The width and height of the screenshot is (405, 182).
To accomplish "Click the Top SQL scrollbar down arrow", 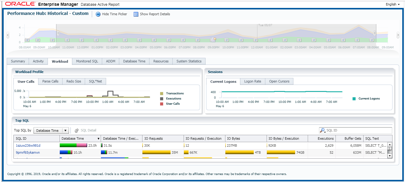I will coord(390,156).
